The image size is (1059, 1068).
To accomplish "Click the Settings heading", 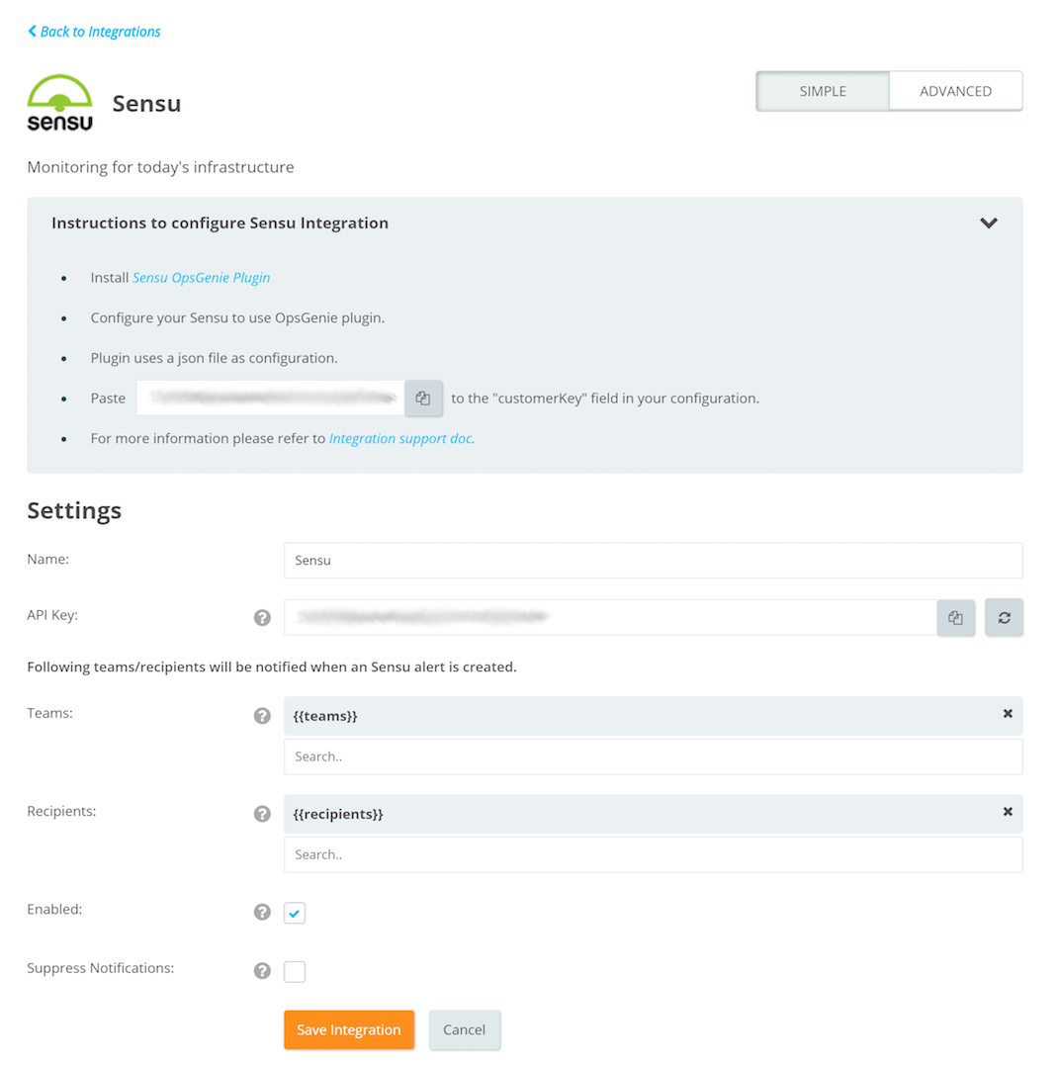I will click(x=74, y=511).
